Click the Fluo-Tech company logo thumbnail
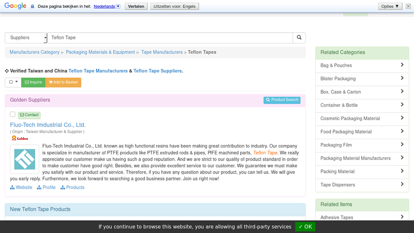 [24, 159]
